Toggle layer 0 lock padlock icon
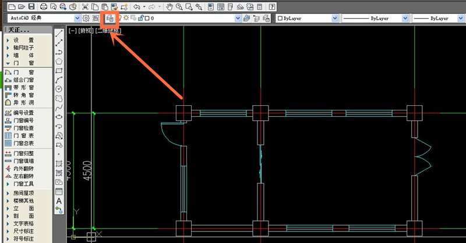 [x=140, y=18]
